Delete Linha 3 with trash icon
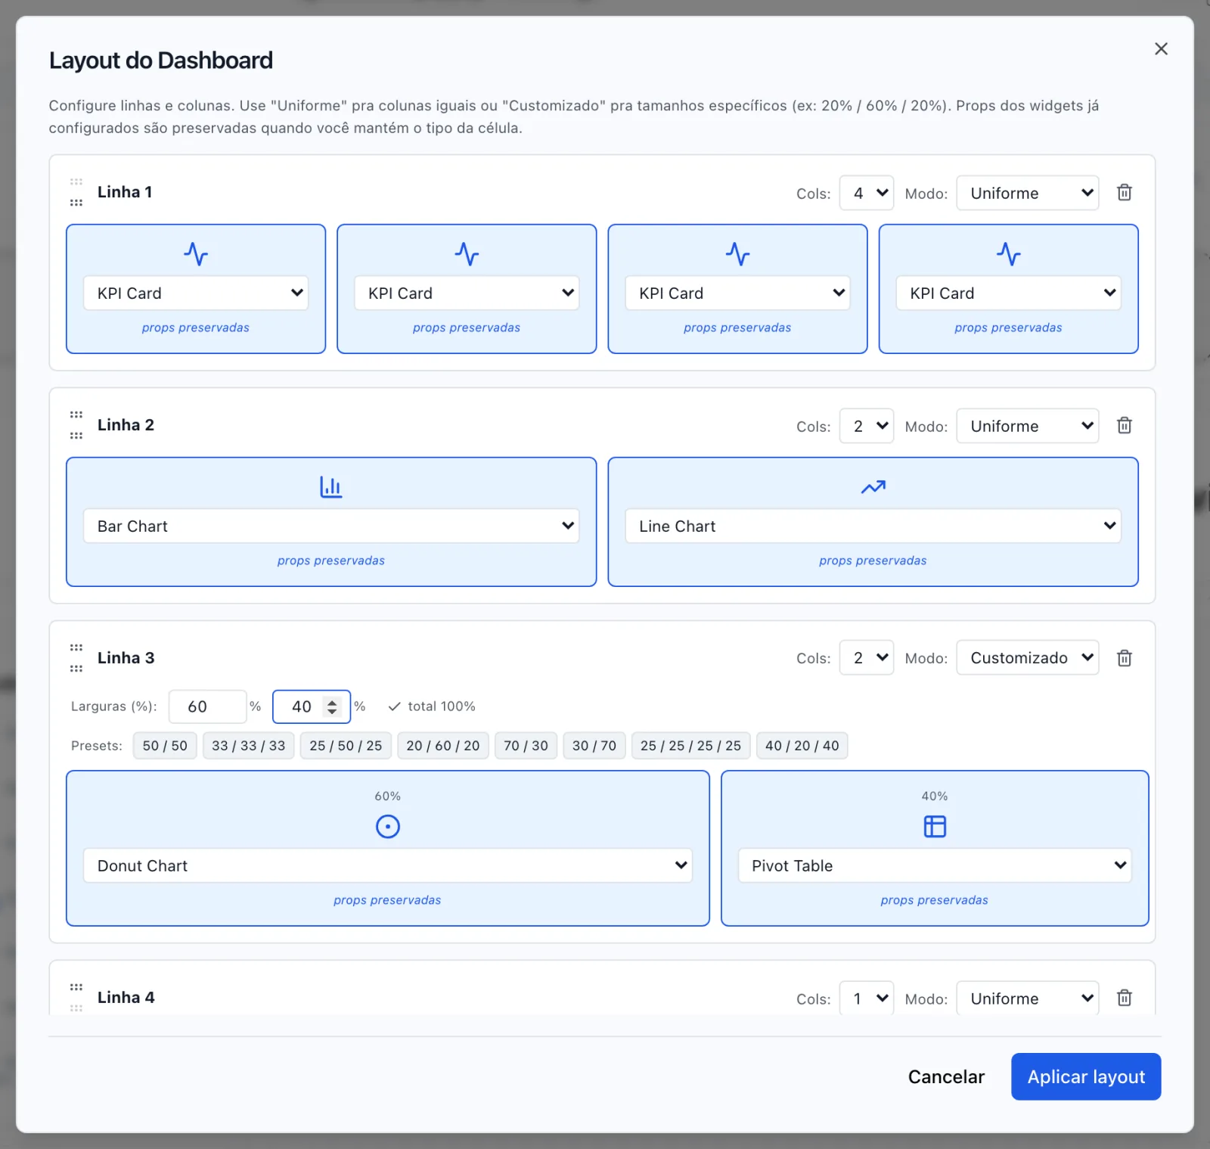 click(1125, 658)
